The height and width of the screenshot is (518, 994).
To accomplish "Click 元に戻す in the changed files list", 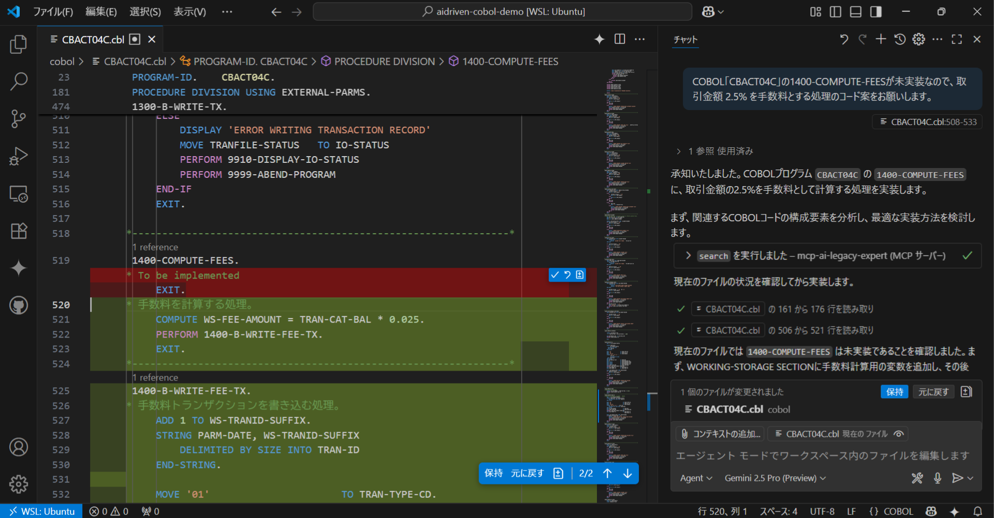I will [x=933, y=392].
